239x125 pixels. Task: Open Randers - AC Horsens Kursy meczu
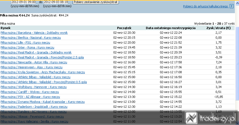pos(33,112)
